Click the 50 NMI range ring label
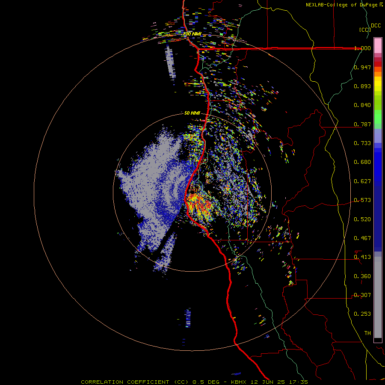The height and width of the screenshot is (385, 385). (192, 113)
